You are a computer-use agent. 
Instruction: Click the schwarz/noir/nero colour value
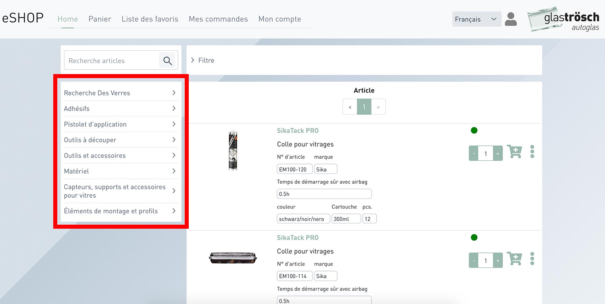point(303,219)
